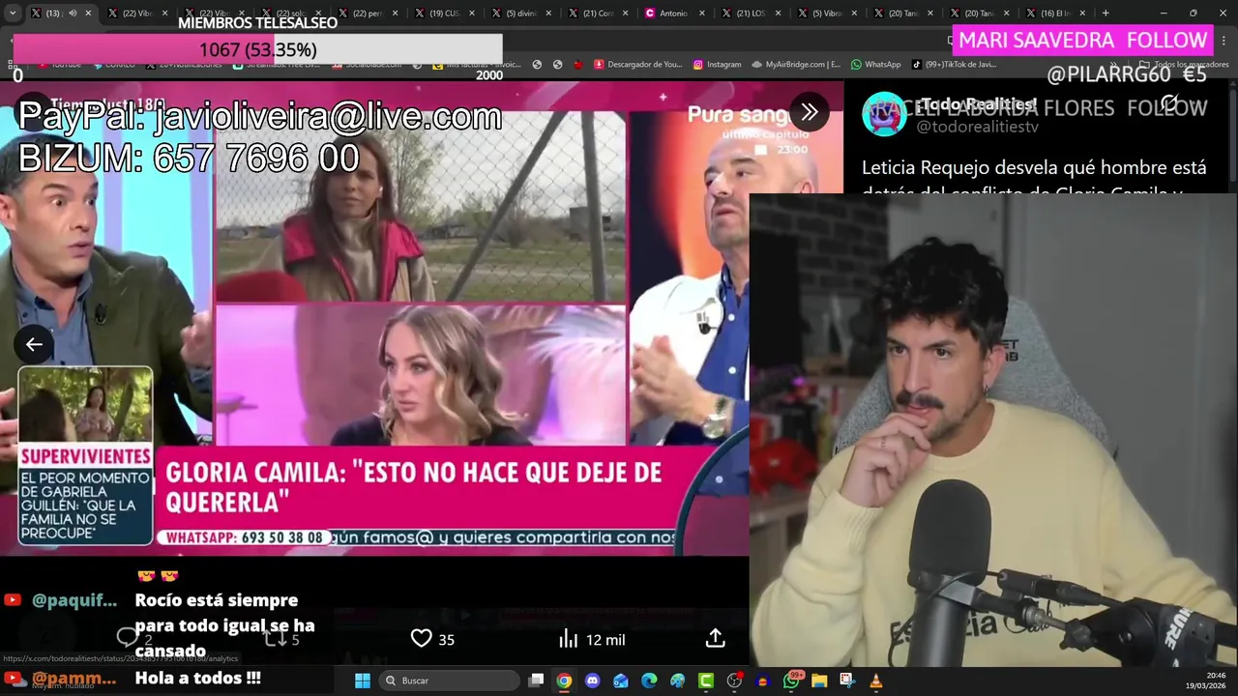Open the Snipping Tool taskbar icon
The width and height of the screenshot is (1238, 696).
(847, 681)
